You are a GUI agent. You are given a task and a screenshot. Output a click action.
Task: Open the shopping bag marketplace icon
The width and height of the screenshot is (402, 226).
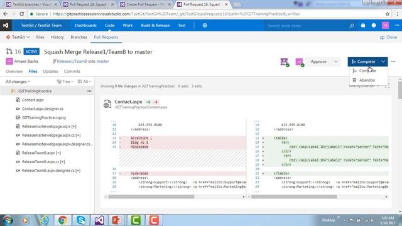point(363,25)
